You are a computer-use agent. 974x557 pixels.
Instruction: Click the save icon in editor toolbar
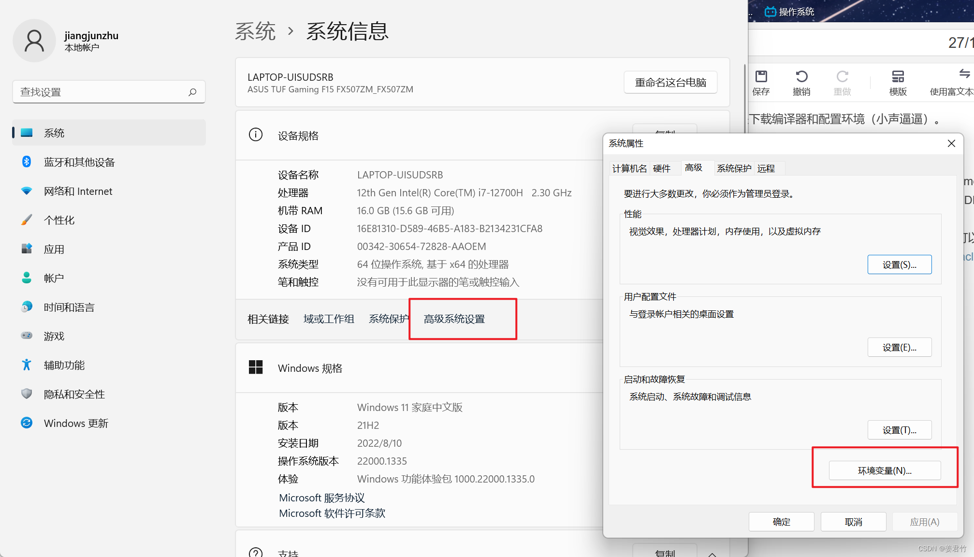pyautogui.click(x=761, y=77)
